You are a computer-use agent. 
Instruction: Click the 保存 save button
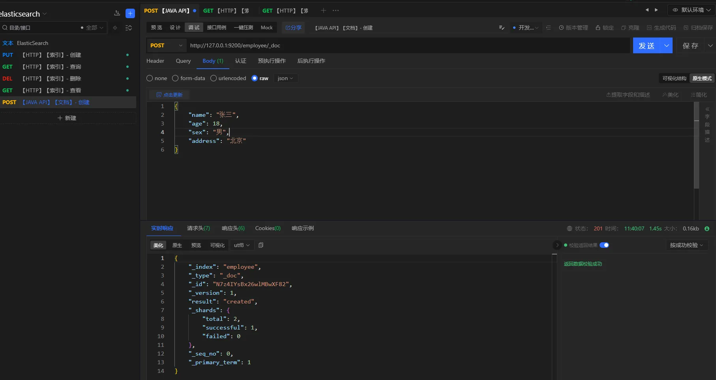(690, 46)
